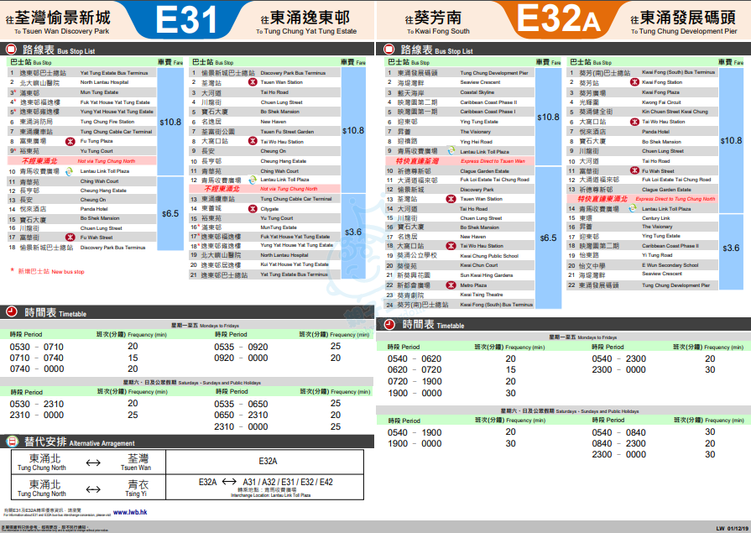Click the 'A31 / A32 / E31 / E32 / E42' route cell
This screenshot has height=533, width=751.
click(287, 482)
